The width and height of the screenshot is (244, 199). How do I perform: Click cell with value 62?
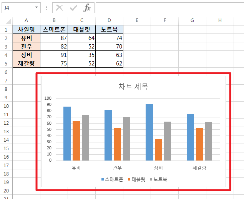coord(109,64)
